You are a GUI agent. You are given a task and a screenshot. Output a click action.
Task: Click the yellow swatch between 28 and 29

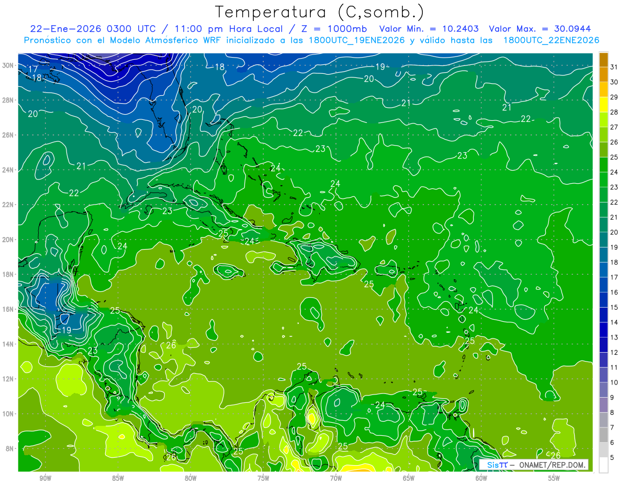pos(603,105)
